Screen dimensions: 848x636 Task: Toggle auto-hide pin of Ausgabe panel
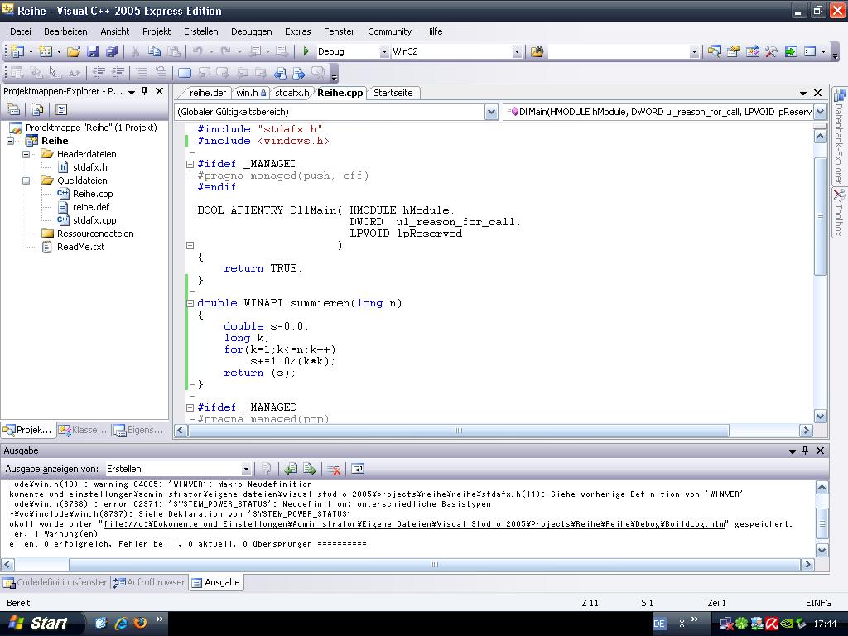805,450
